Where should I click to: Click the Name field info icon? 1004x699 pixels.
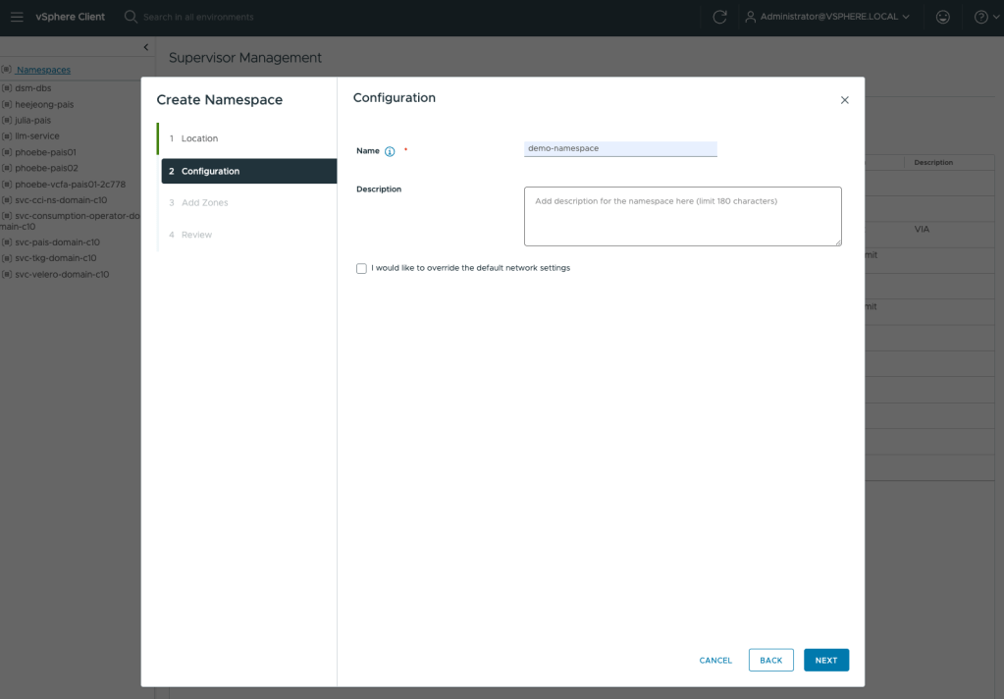click(390, 151)
